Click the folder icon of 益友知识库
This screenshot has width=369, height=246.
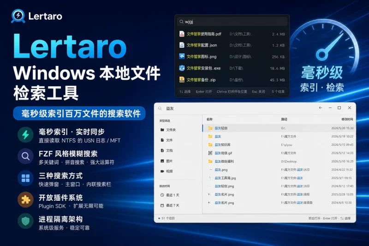[x=210, y=145]
